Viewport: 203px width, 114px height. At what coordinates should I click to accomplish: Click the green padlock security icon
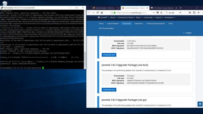115,13
